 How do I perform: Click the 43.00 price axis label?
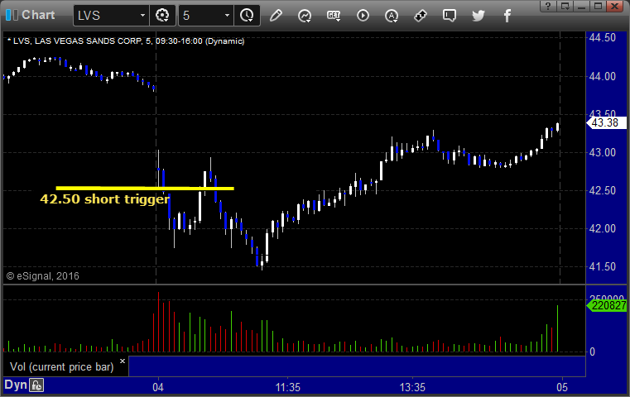coord(603,152)
